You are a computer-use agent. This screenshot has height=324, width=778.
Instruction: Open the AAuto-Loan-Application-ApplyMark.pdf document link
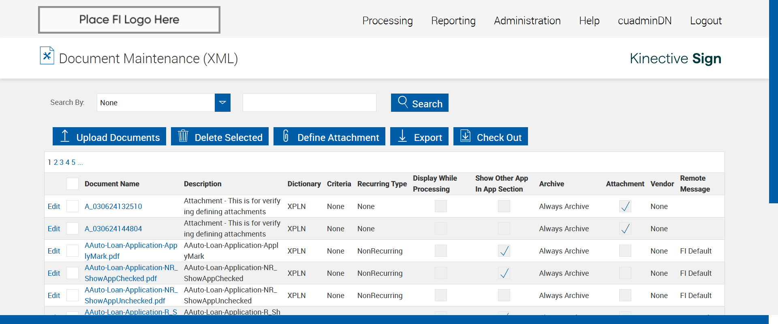pyautogui.click(x=130, y=250)
